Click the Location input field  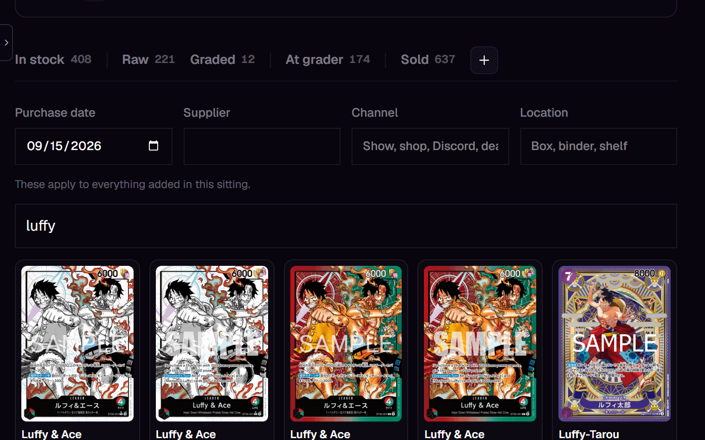(x=599, y=146)
